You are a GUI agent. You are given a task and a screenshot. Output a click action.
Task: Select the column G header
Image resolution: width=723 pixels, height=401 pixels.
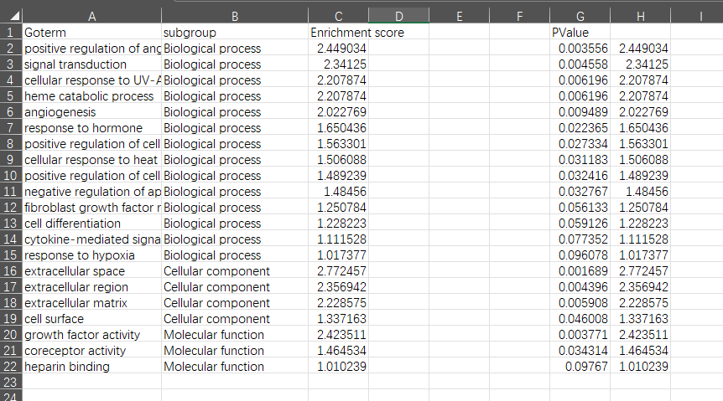(x=580, y=15)
